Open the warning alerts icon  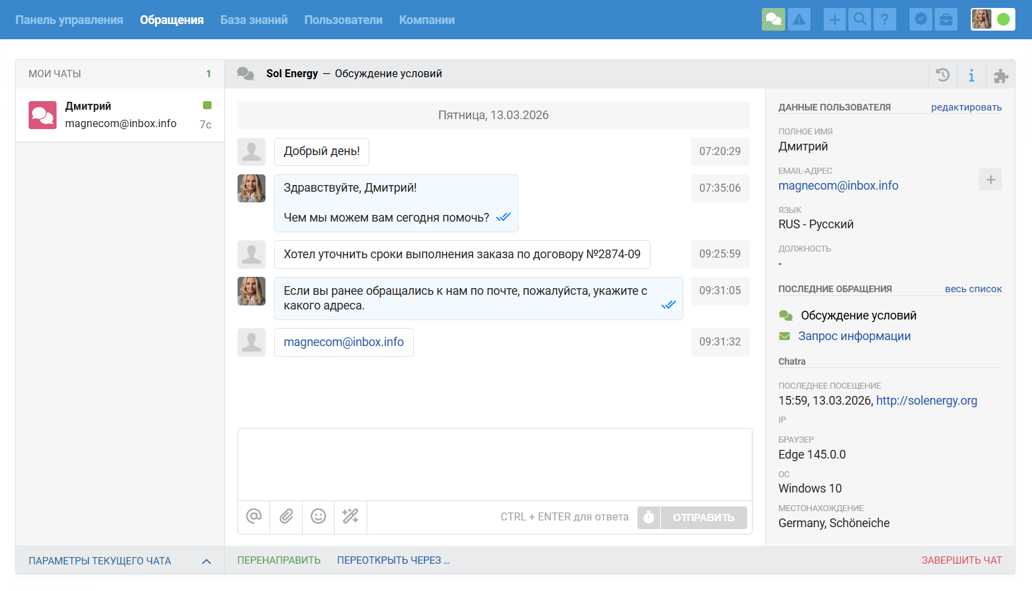point(799,19)
